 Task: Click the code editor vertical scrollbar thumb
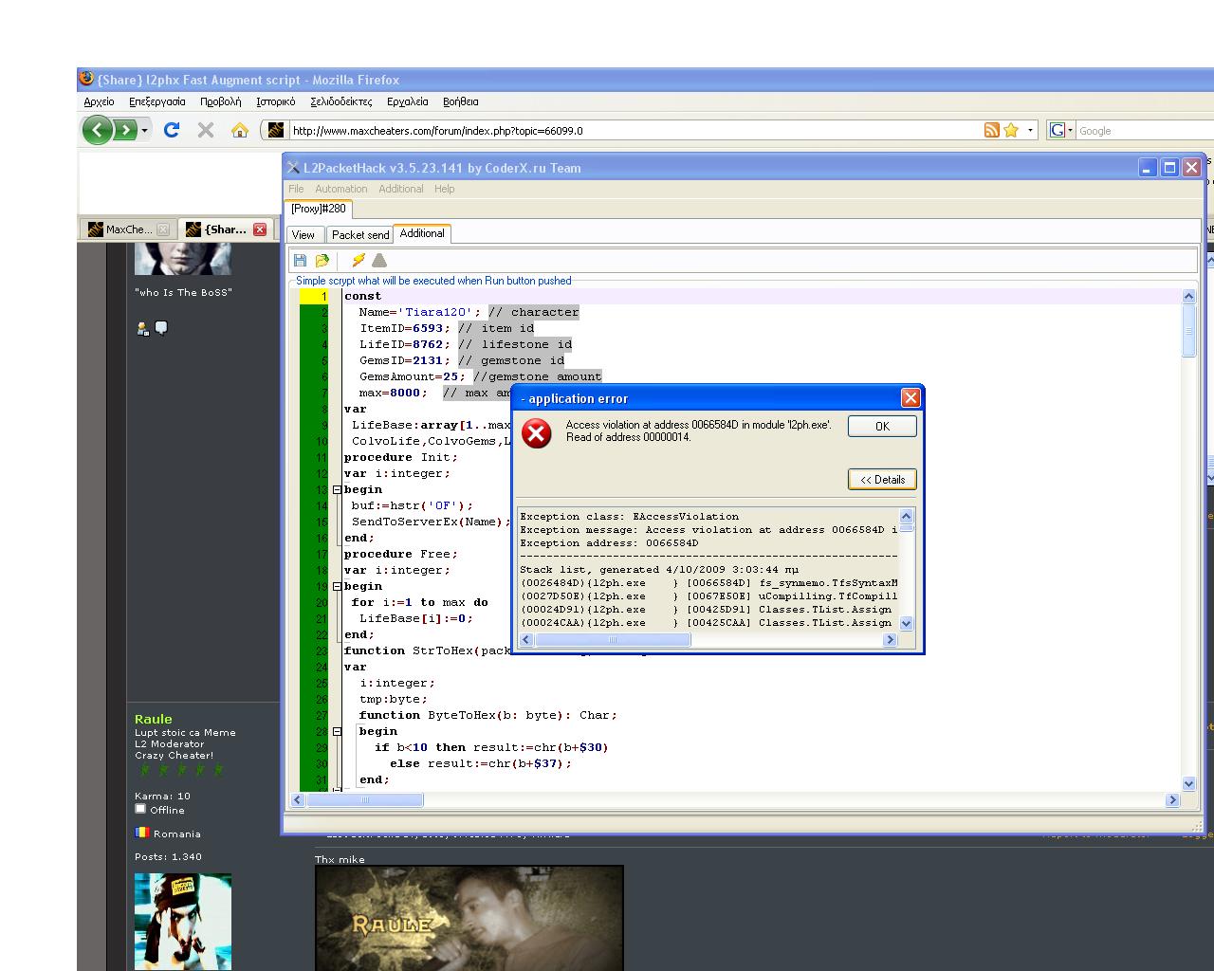pos(1189,333)
